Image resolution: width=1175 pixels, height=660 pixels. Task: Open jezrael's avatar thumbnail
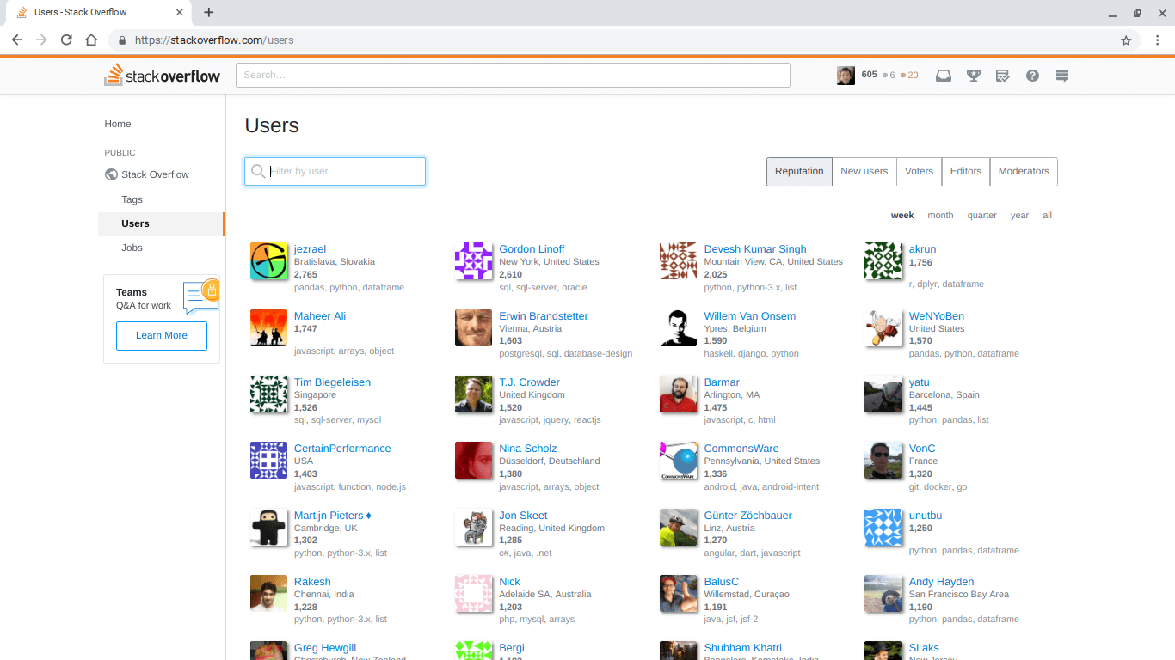pos(268,261)
